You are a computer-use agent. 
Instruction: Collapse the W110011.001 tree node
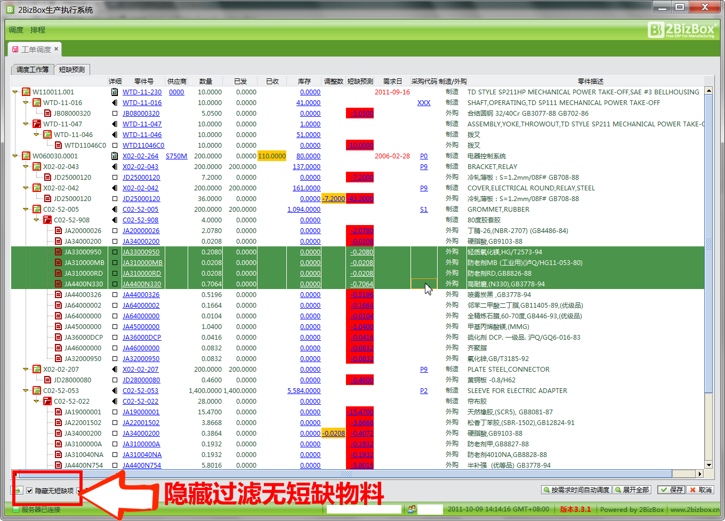click(15, 92)
